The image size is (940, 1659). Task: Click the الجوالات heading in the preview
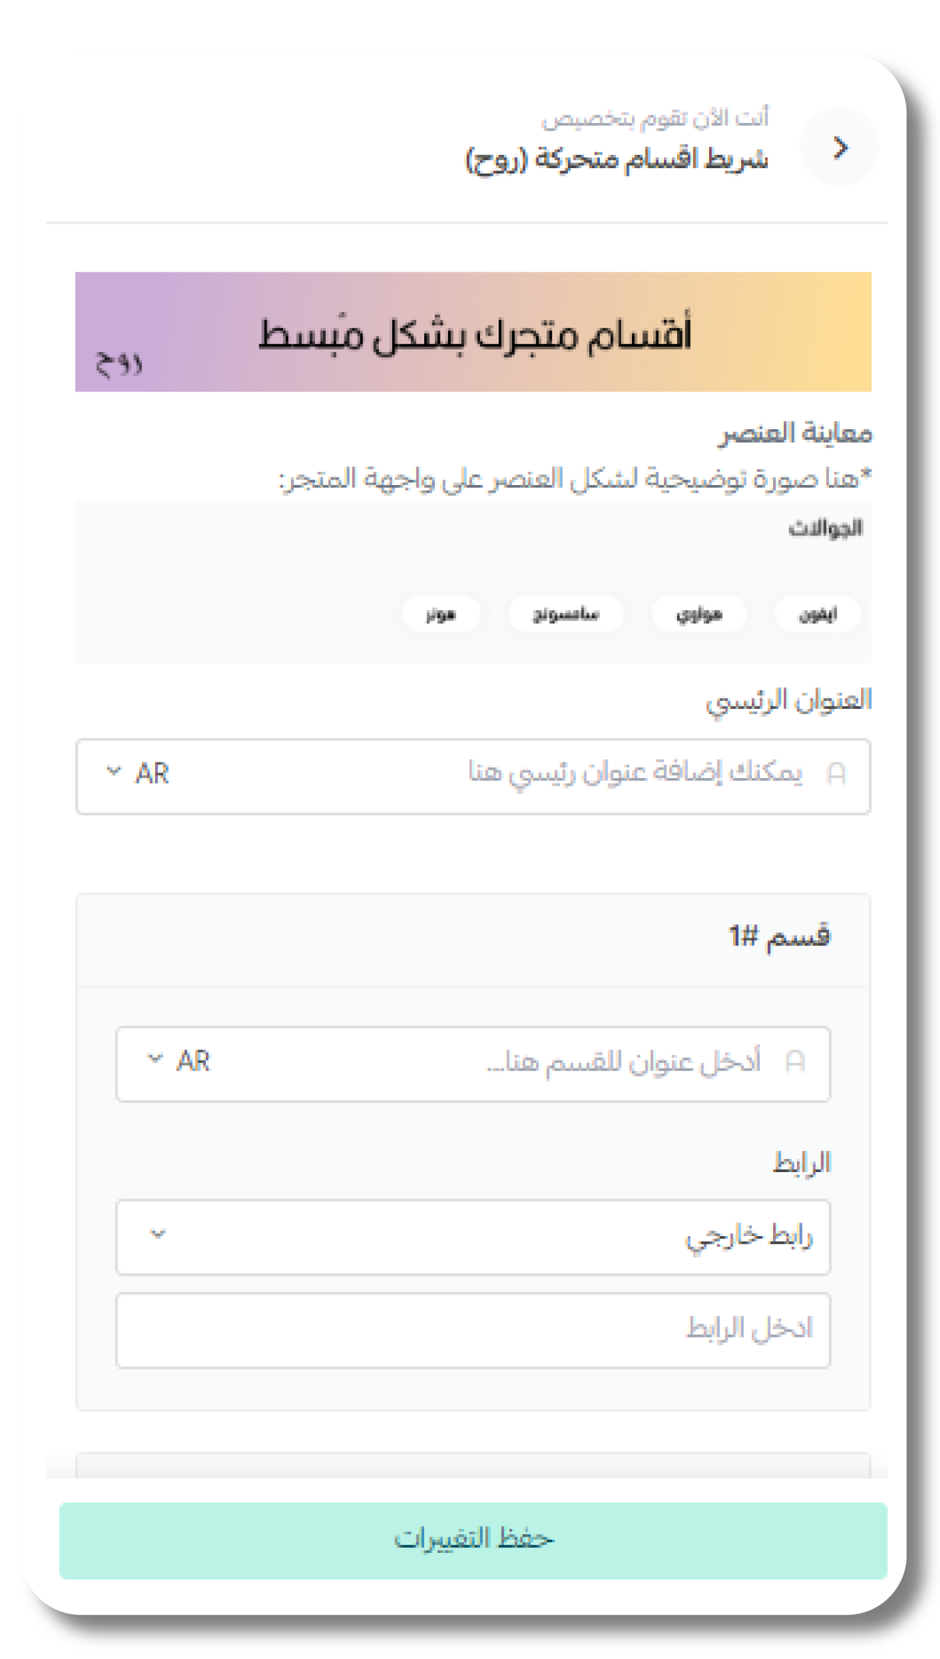[x=825, y=529]
